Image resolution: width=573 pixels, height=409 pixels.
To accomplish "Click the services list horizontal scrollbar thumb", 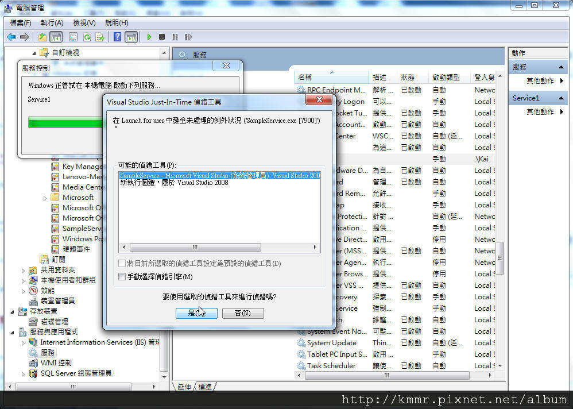I will (x=387, y=375).
